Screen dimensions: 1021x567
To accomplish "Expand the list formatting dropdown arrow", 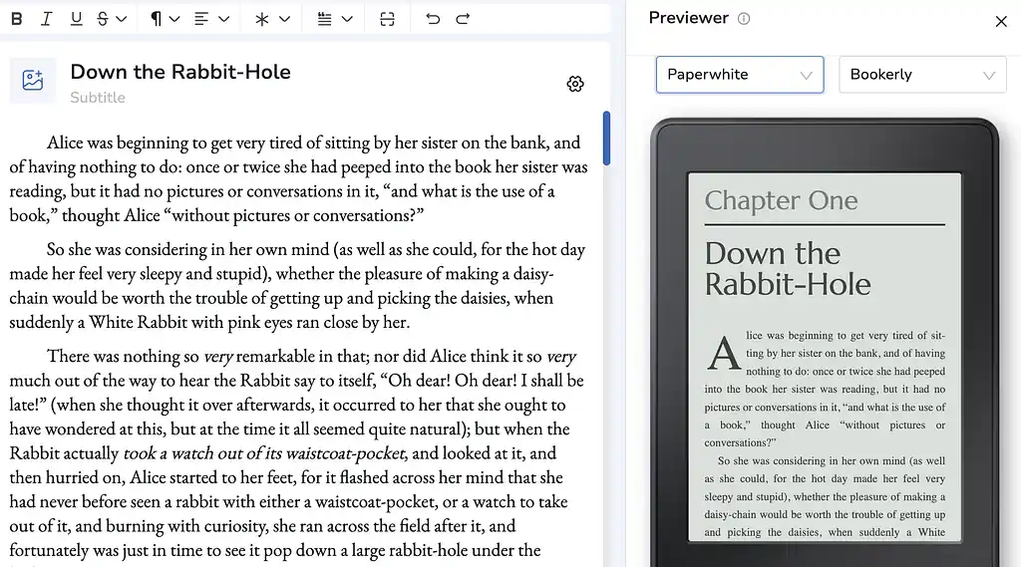I will click(x=347, y=19).
